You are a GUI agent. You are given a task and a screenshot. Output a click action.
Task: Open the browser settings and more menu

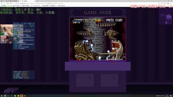coord(171,4)
